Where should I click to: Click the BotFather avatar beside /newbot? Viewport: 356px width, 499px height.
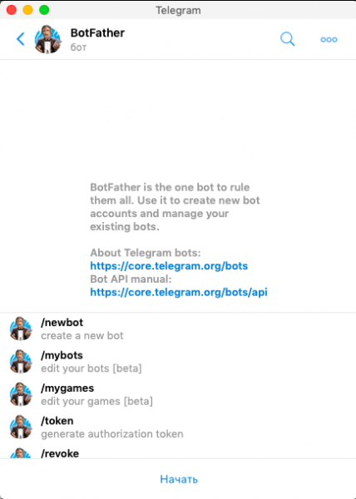pos(21,329)
